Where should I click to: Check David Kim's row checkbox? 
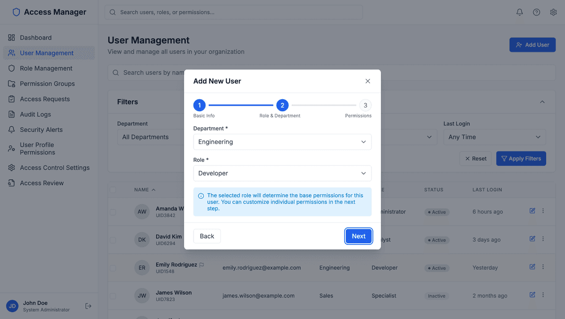(114, 239)
